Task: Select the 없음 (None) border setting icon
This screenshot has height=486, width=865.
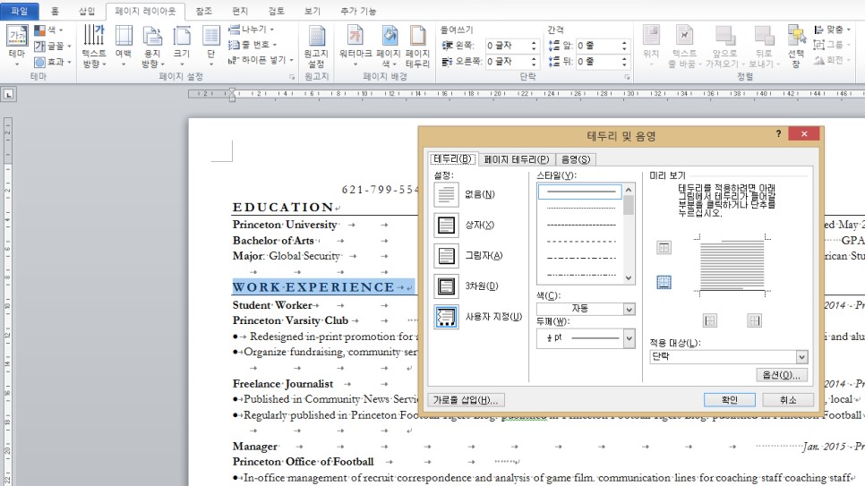Action: (x=446, y=194)
